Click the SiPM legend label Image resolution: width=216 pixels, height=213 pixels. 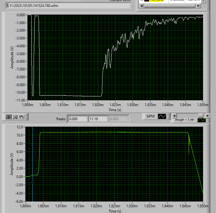pyautogui.click(x=150, y=116)
